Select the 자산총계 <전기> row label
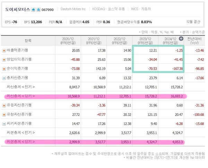 pyautogui.click(x=21, y=87)
